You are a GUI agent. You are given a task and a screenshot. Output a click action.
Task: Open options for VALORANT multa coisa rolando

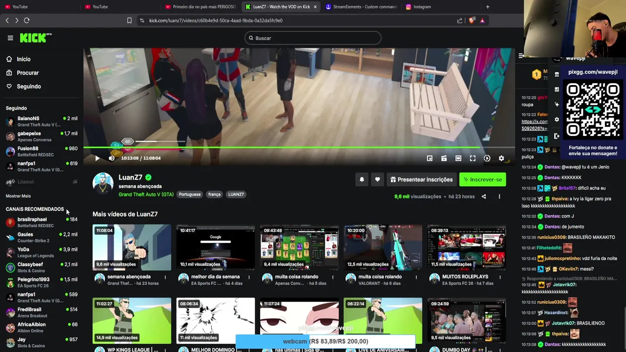coord(416,277)
